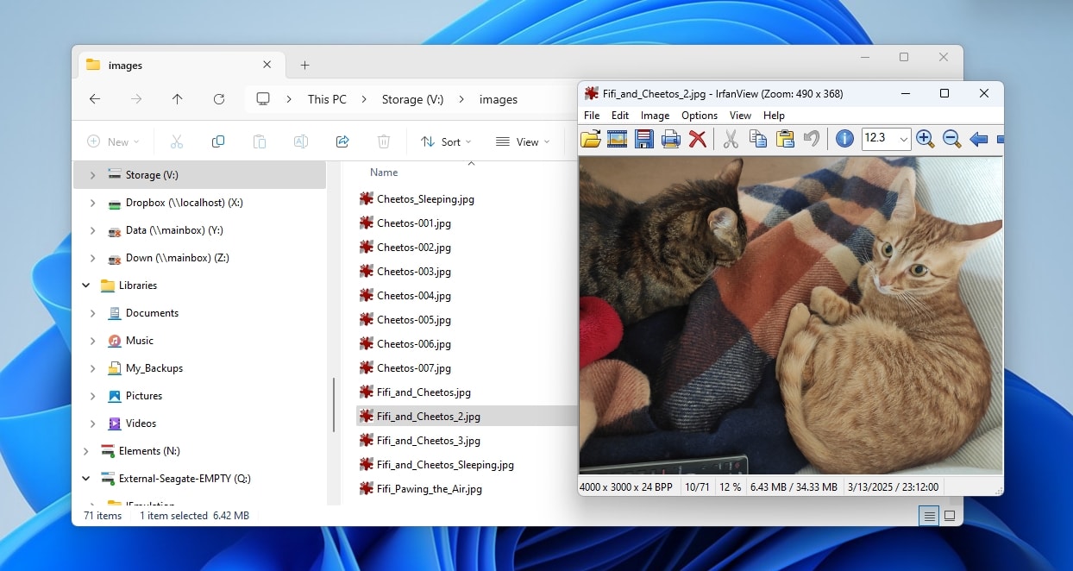Select the images tab in File Explorer
Screen dimensions: 1073x571
(x=180, y=65)
